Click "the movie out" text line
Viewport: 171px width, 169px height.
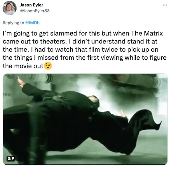23,66
